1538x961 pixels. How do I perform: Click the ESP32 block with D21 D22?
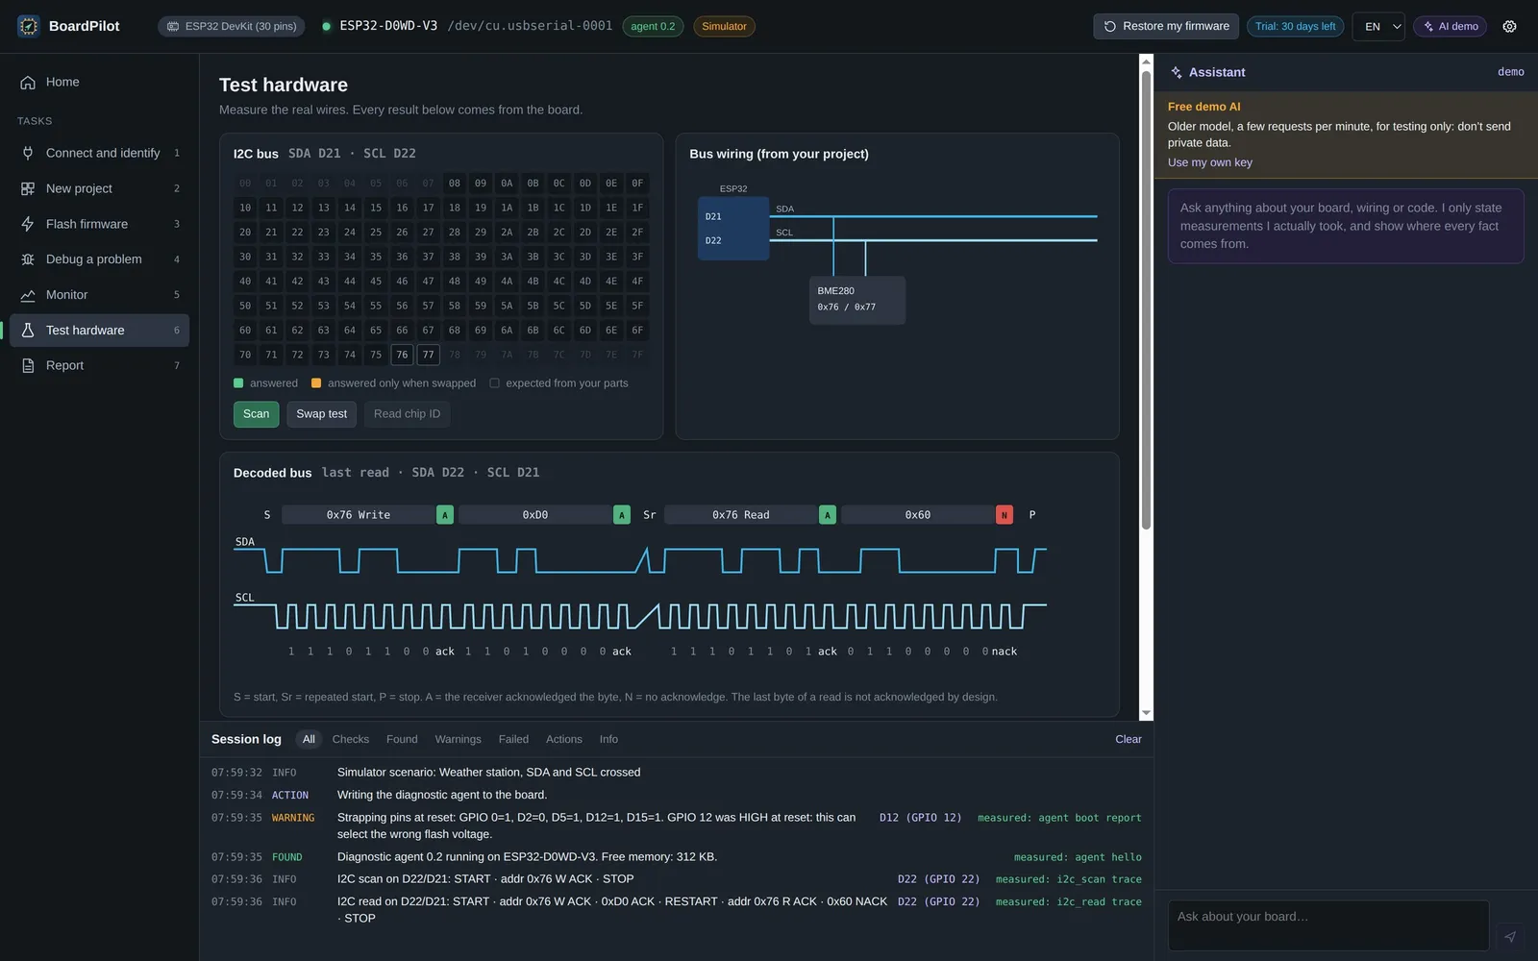pyautogui.click(x=733, y=229)
